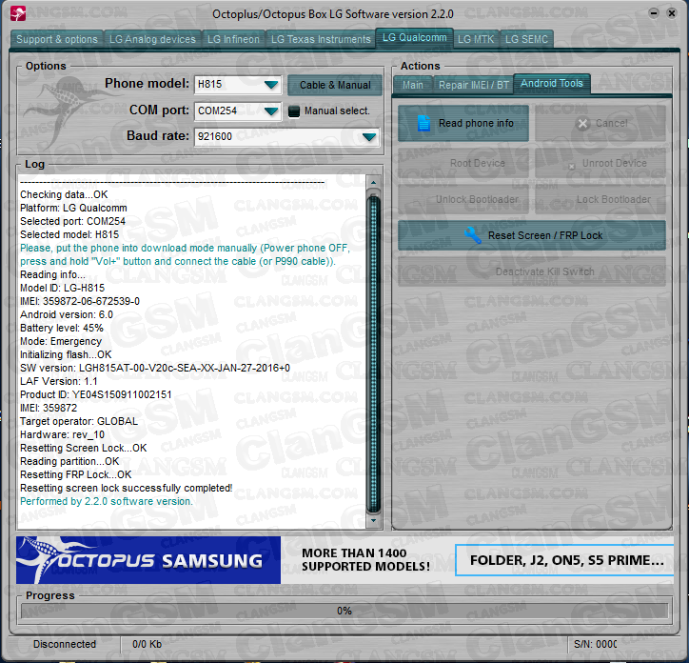Expand the COM port dropdown
Viewport: 689px width, 663px height.
pos(271,110)
